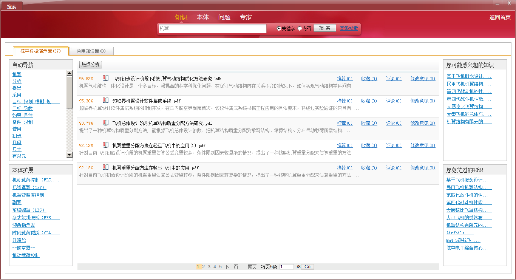Click the document icon of the last result

pyautogui.click(x=105, y=167)
